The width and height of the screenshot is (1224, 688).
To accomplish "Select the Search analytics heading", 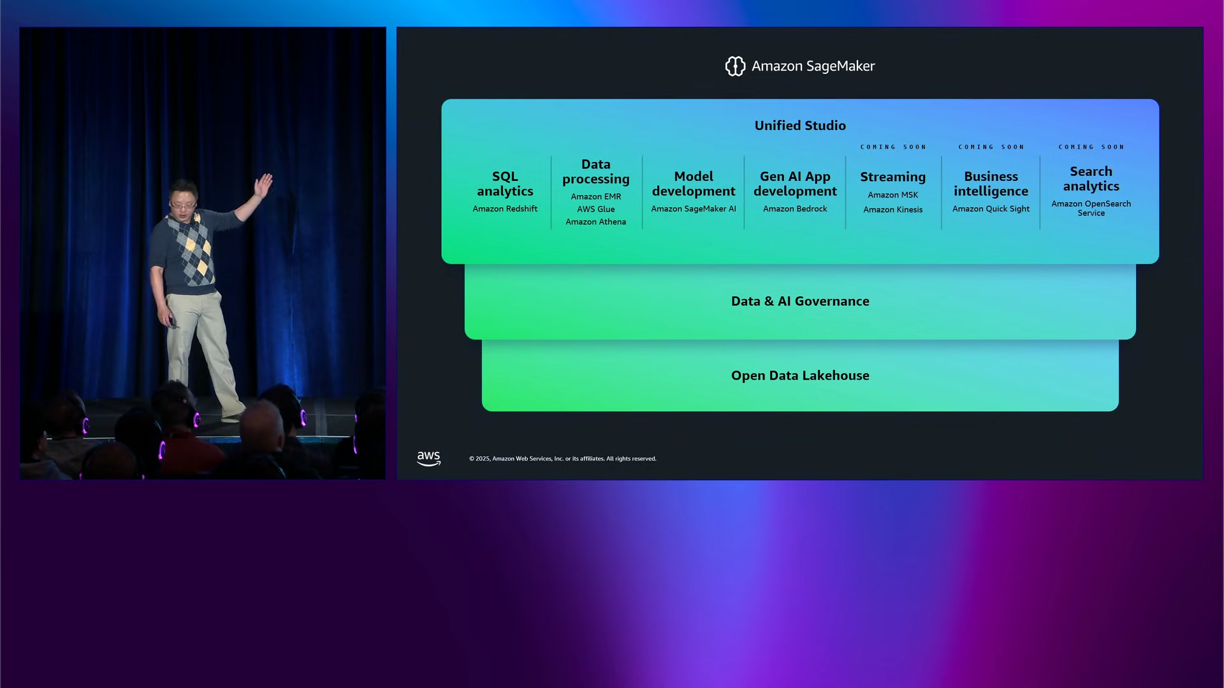I will 1091,179.
